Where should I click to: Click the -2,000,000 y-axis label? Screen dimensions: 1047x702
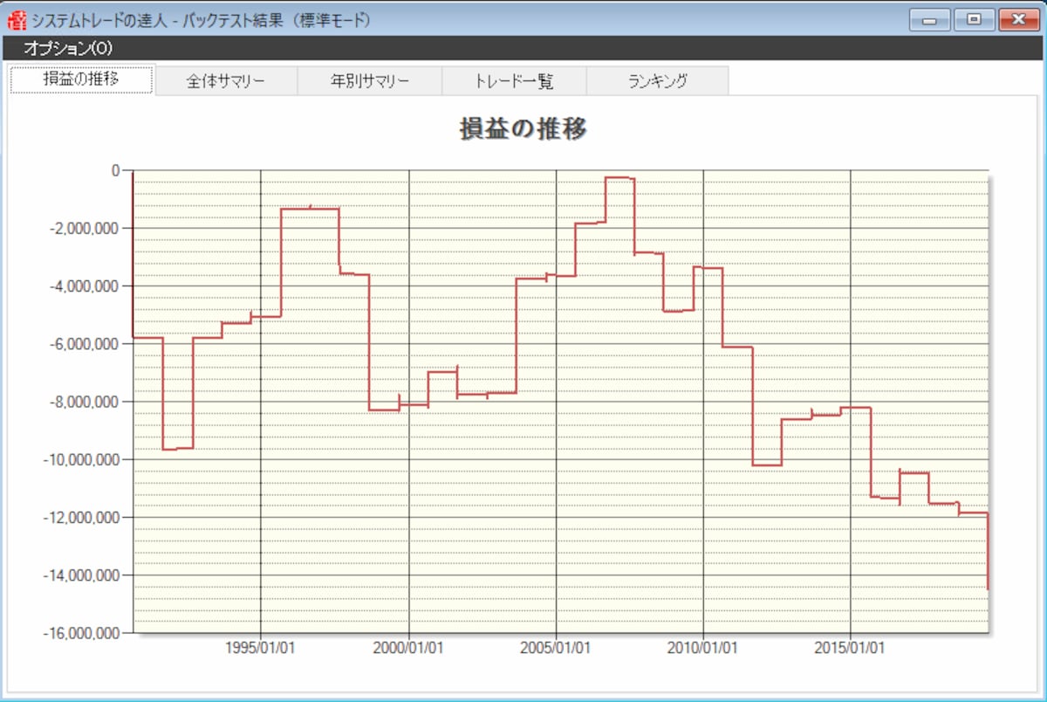coord(84,228)
